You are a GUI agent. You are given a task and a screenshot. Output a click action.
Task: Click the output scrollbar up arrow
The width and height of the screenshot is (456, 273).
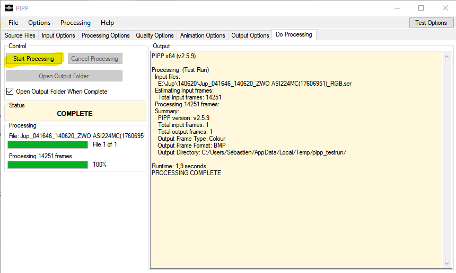pyautogui.click(x=446, y=57)
